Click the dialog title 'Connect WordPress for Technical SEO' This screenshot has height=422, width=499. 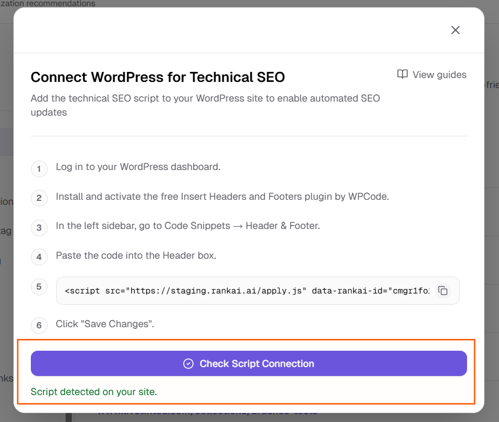point(159,77)
